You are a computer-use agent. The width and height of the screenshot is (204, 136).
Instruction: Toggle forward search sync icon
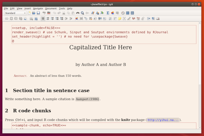(x=25, y=19)
